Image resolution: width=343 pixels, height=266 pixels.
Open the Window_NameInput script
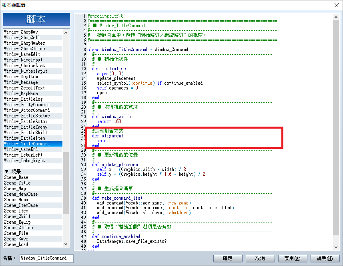tap(33, 60)
